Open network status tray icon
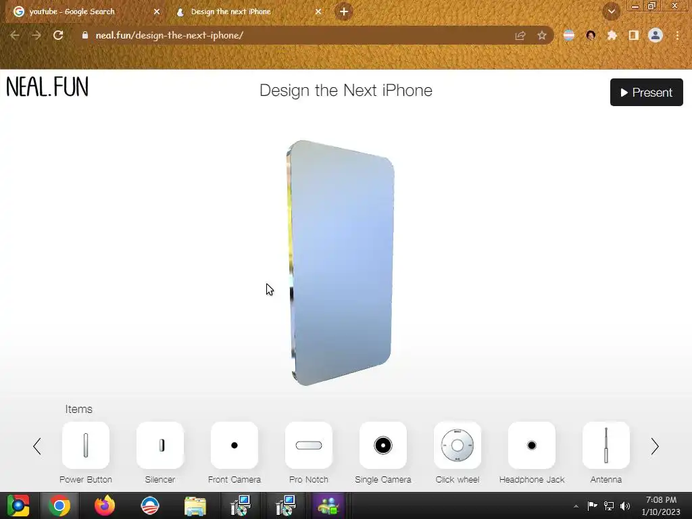The height and width of the screenshot is (519, 692). (609, 505)
